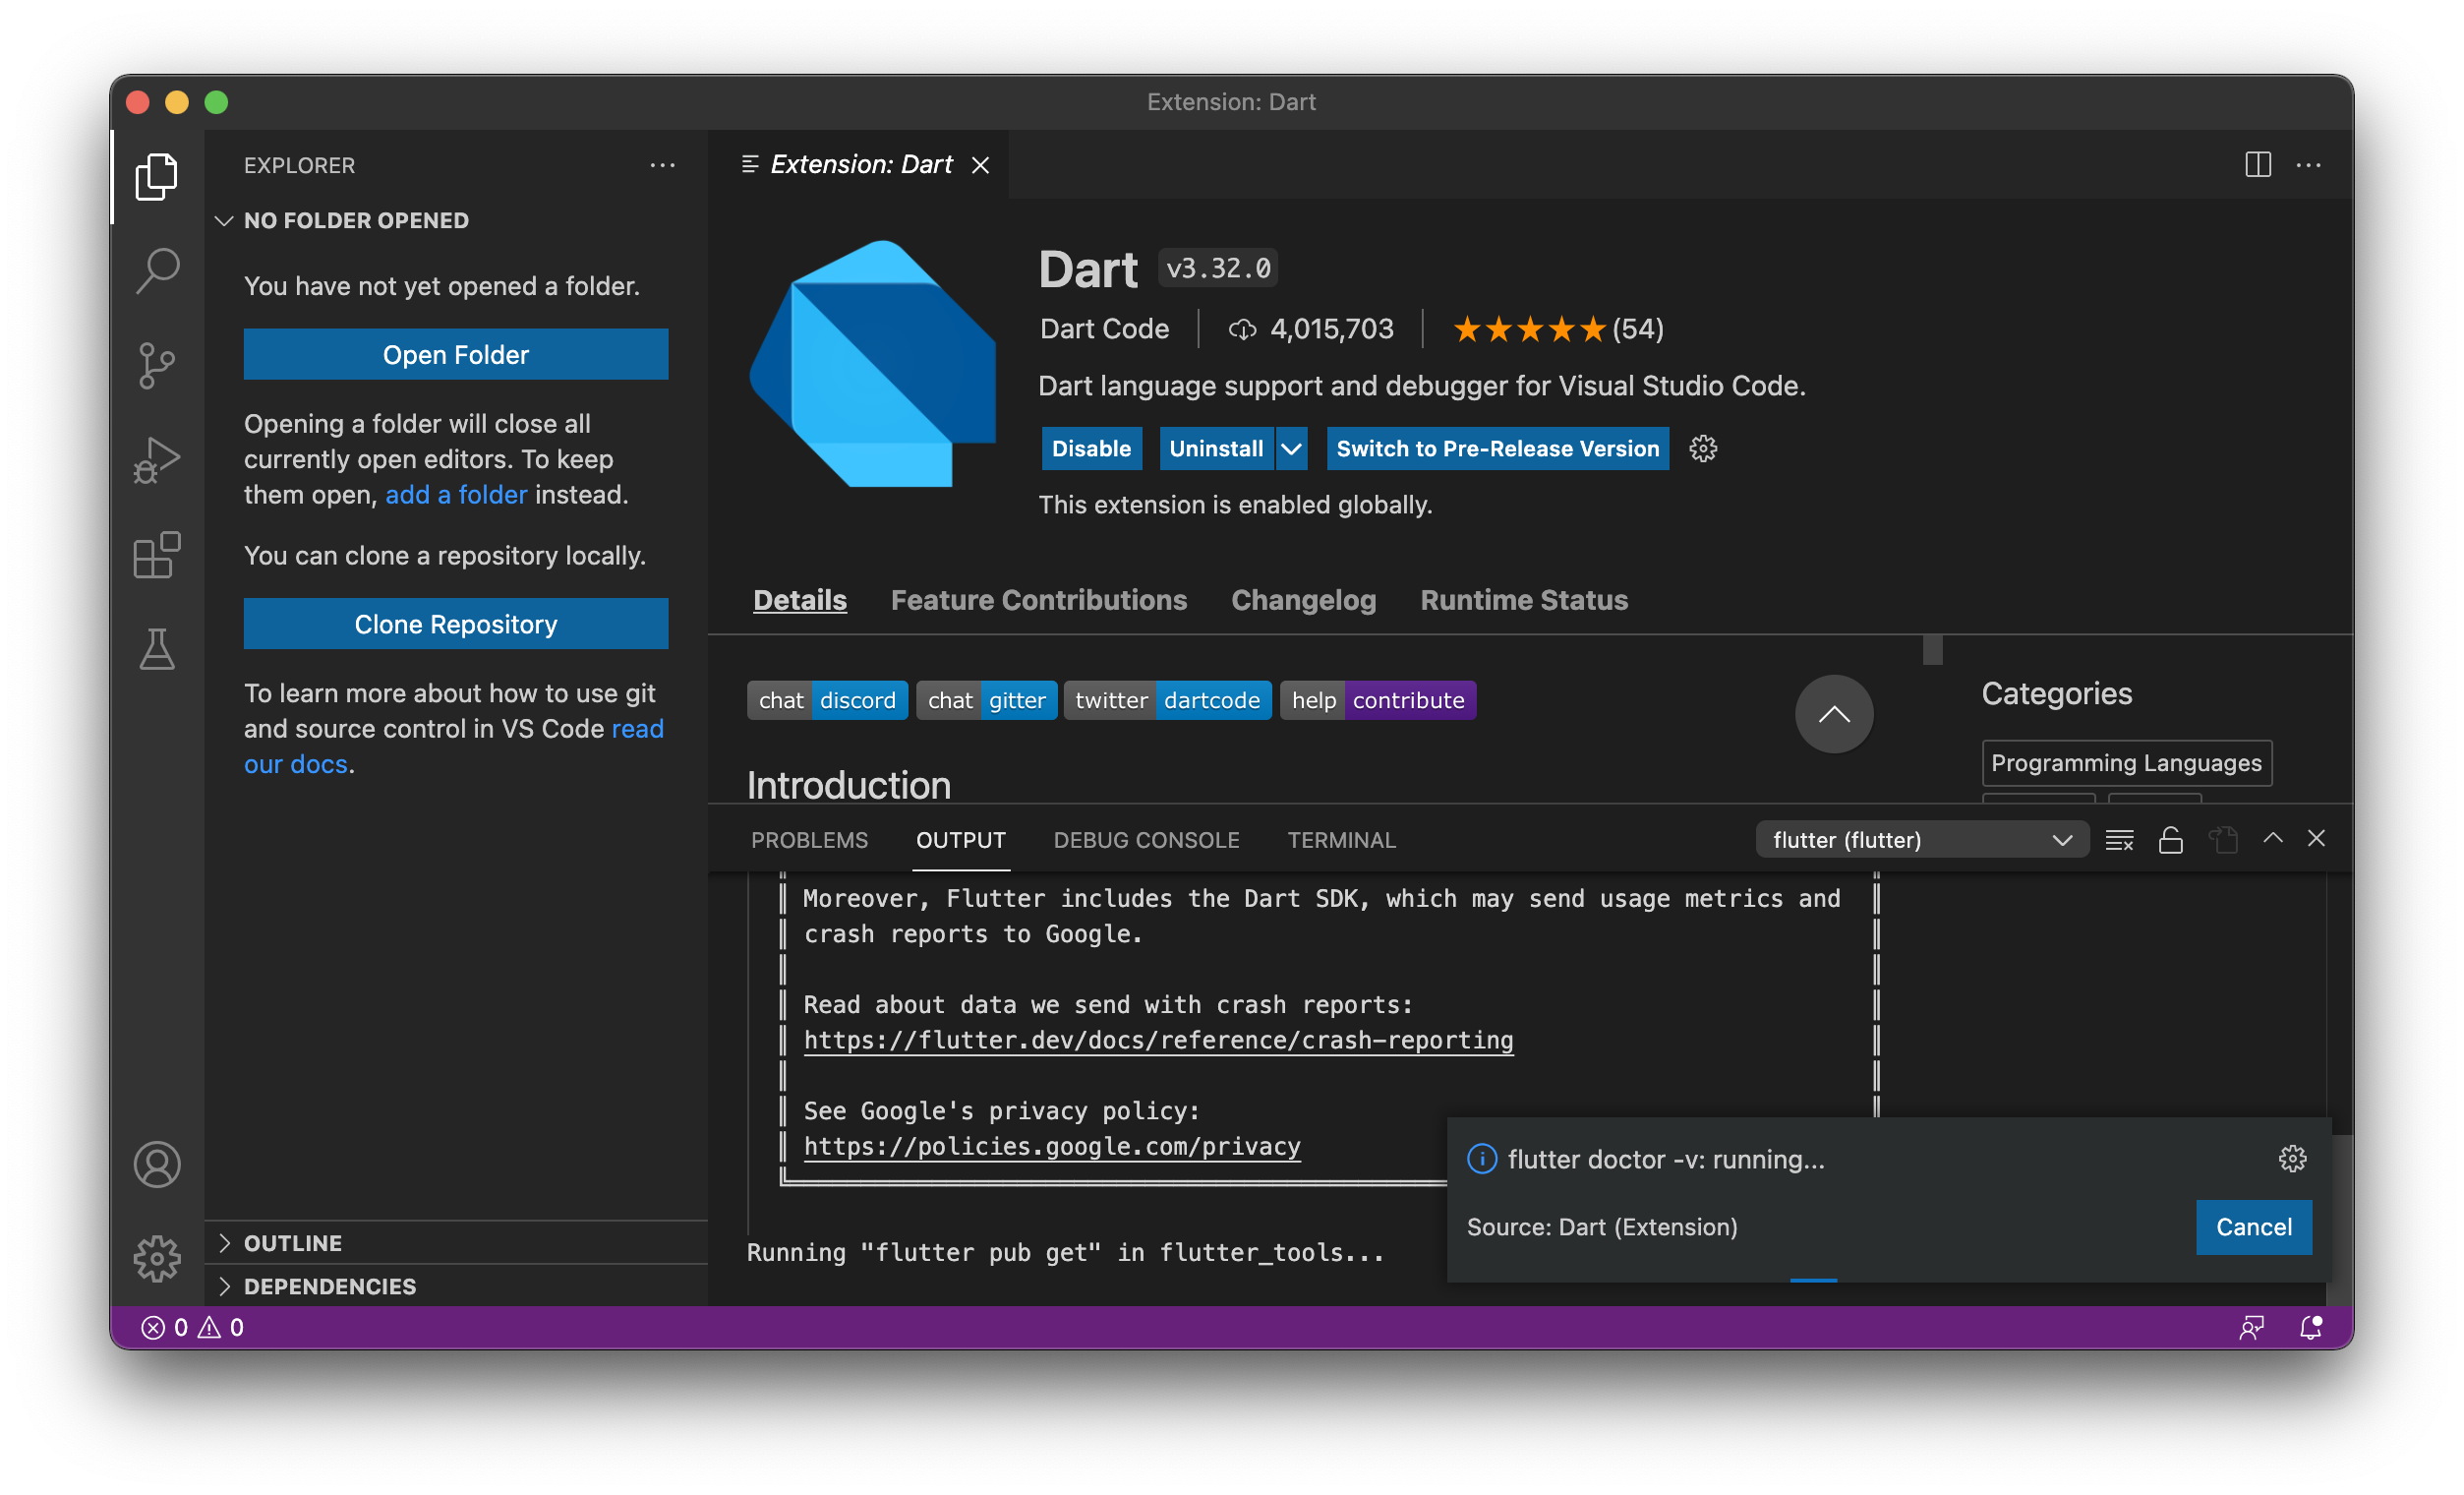
Task: Toggle output scroll lock icon
Action: pos(2170,840)
